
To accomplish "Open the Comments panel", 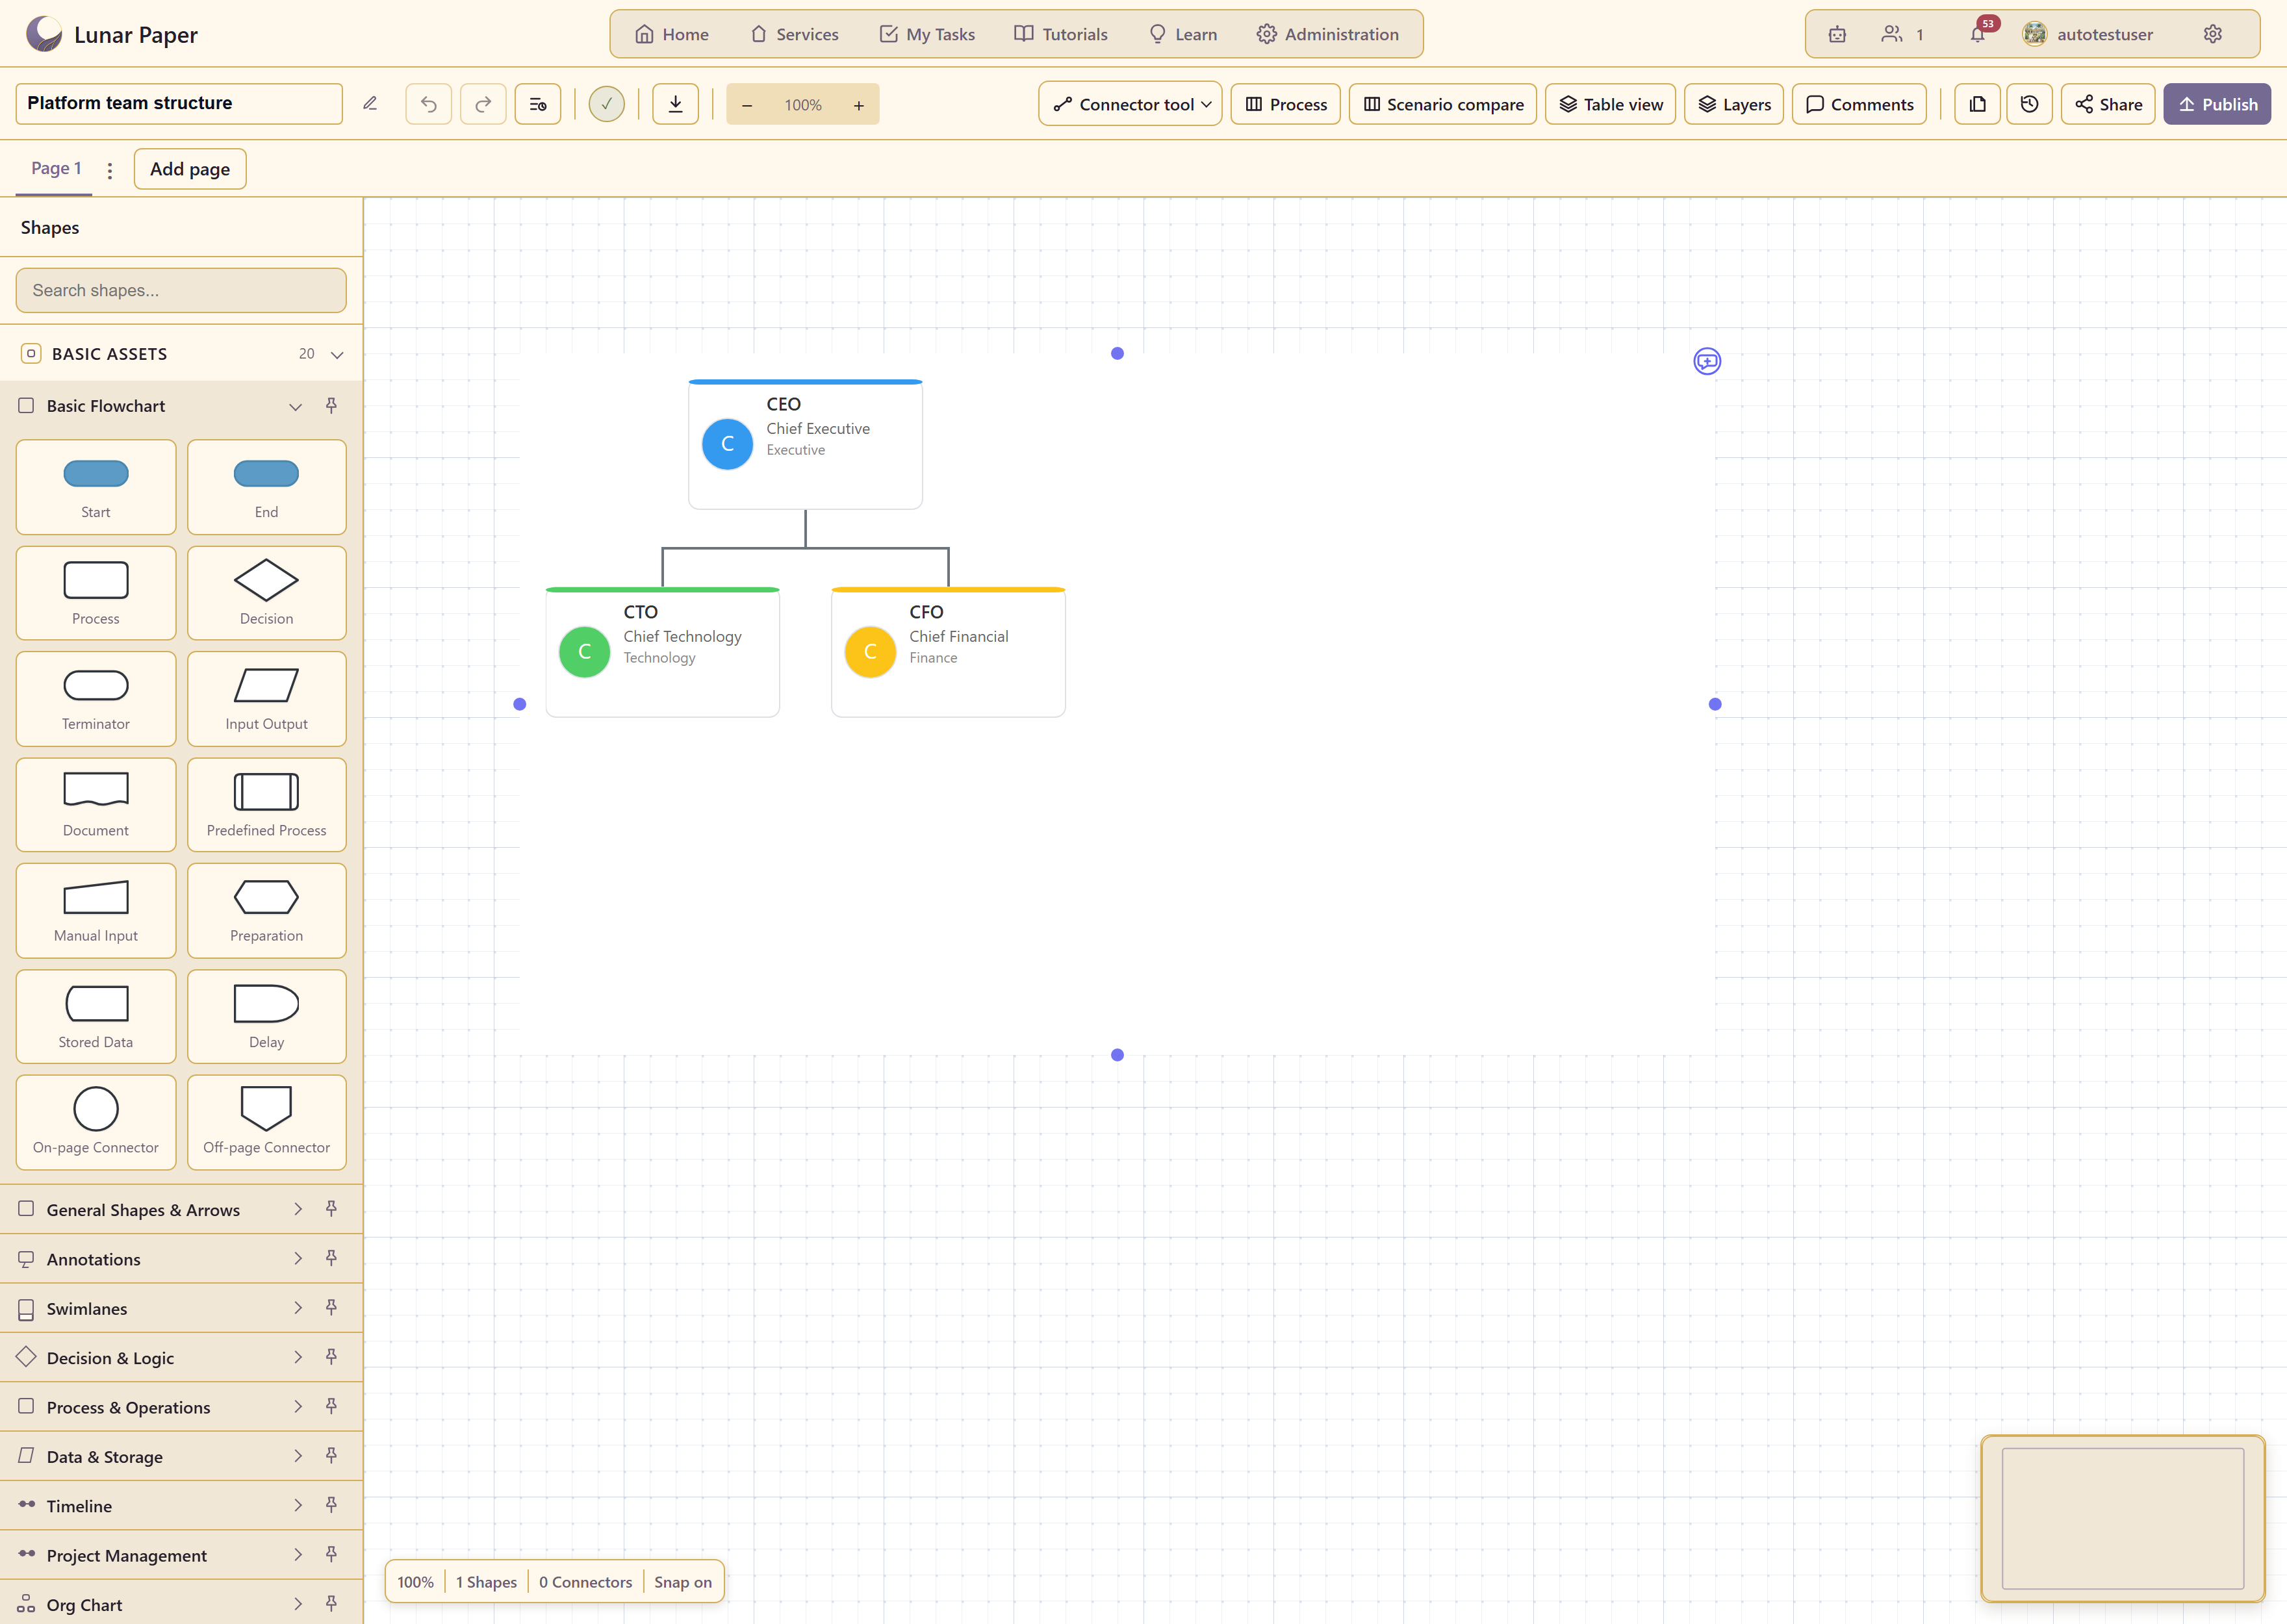I will click(x=1859, y=104).
